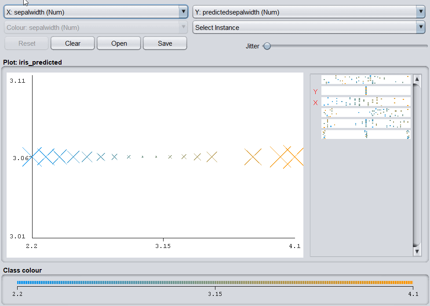The height and width of the screenshot is (306, 430).
Task: Click the 2.2 label under the class colour bar
Action: click(17, 294)
